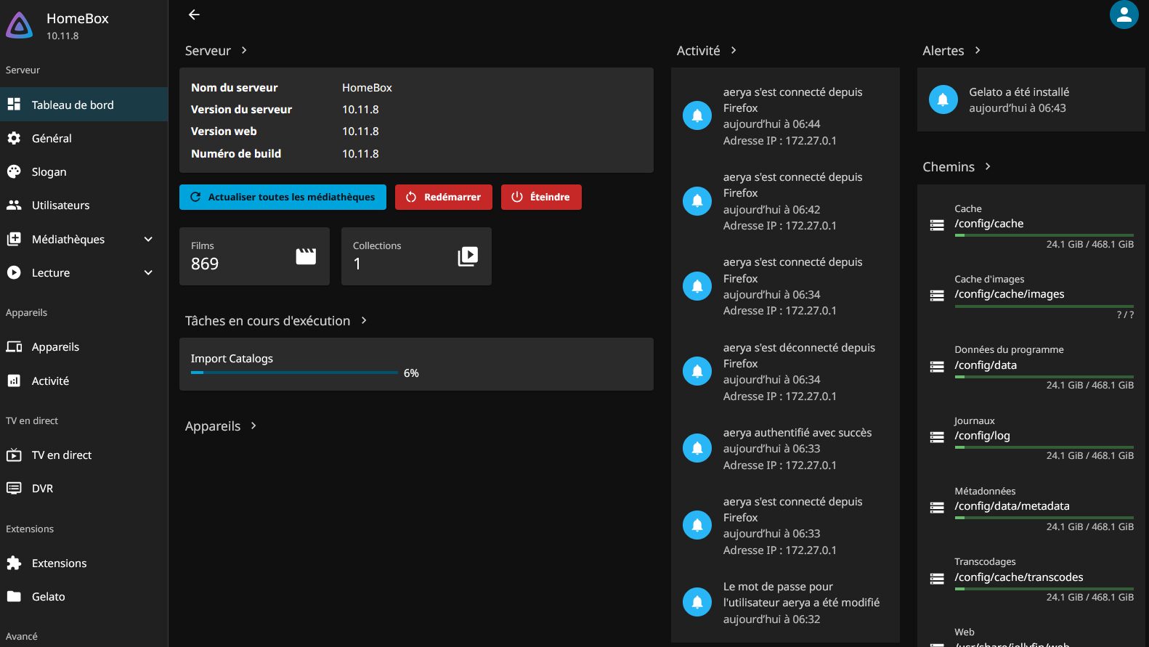Open the Chemins section chevron
The image size is (1149, 647).
click(988, 166)
